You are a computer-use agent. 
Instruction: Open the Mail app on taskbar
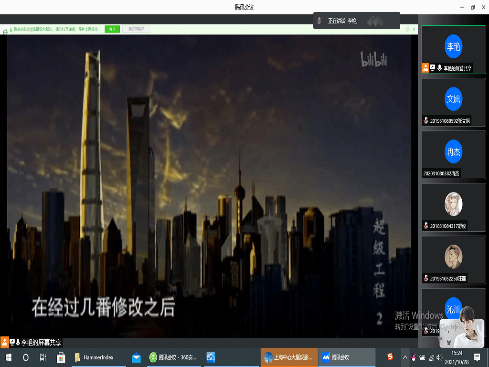(x=137, y=357)
